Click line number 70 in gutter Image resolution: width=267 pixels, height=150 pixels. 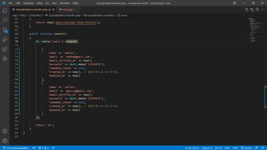pyautogui.click(x=16, y=42)
